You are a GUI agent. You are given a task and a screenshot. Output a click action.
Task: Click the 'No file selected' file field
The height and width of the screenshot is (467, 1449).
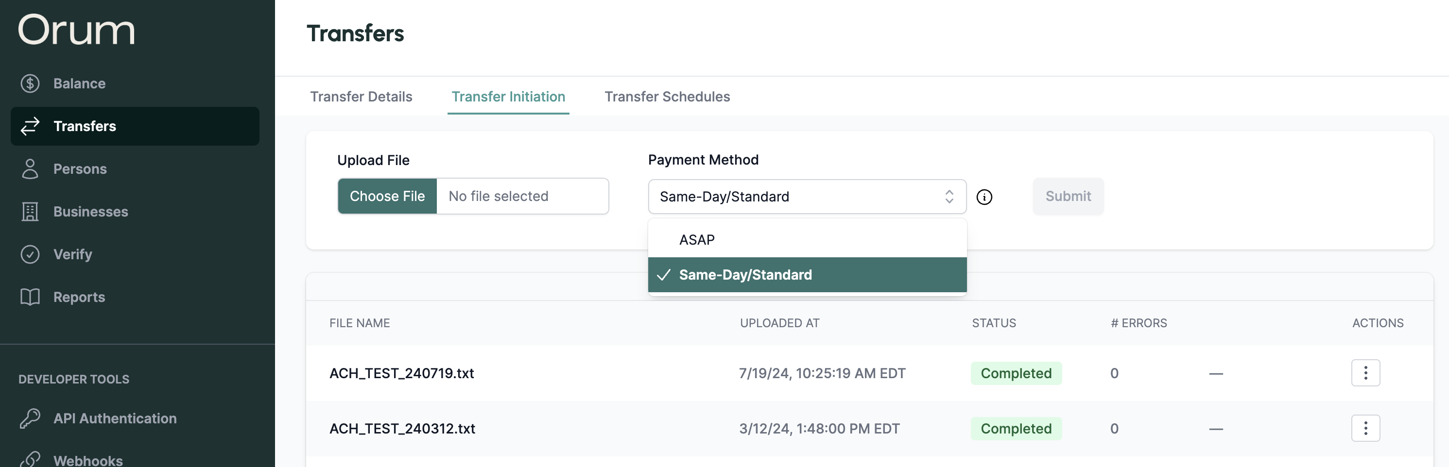522,196
